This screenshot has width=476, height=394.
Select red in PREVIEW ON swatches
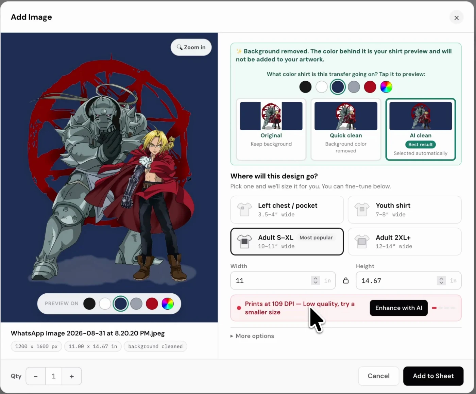(152, 303)
